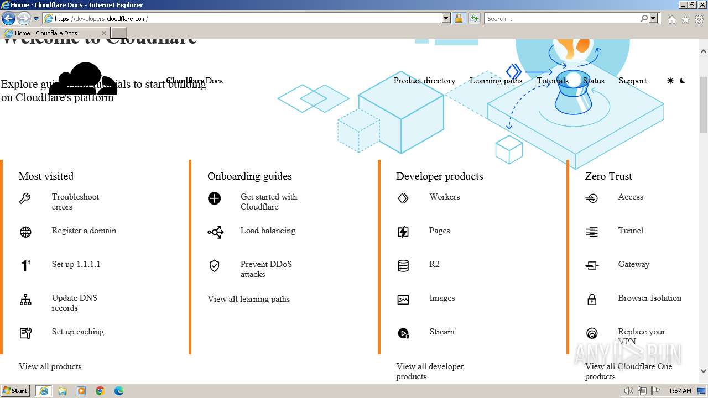
Task: Open Microsoft Edge from the taskbar
Action: pyautogui.click(x=118, y=391)
